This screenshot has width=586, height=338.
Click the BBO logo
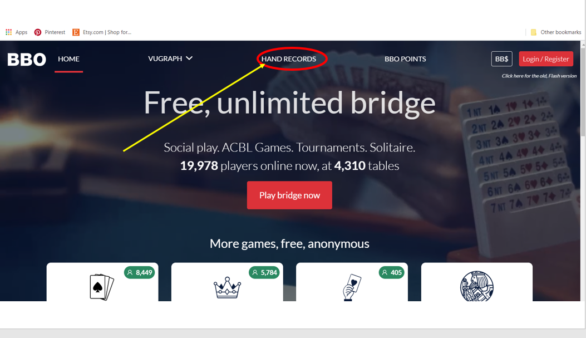pos(27,60)
